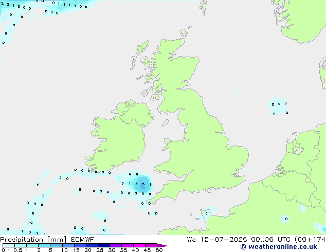Pick the 2–5 mm legend color box
Image resolution: width=326 pixels, height=252 pixels.
point(44,245)
